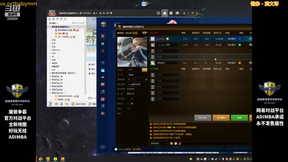Image resolution: width=288 pixels, height=162 pixels.
Task: Click the orange button left of the green one
Action: (221, 118)
